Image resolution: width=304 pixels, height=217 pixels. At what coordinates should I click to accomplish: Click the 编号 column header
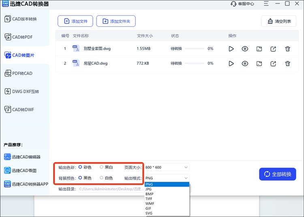click(x=65, y=36)
